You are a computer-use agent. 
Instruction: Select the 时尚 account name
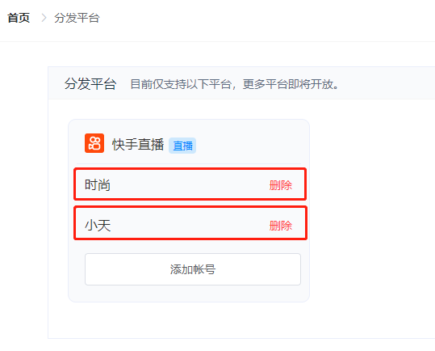[98, 185]
